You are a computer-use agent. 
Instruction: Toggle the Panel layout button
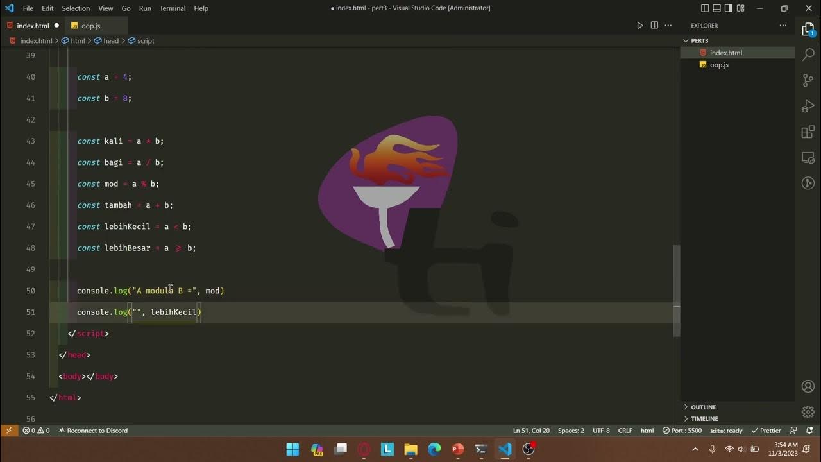718,8
